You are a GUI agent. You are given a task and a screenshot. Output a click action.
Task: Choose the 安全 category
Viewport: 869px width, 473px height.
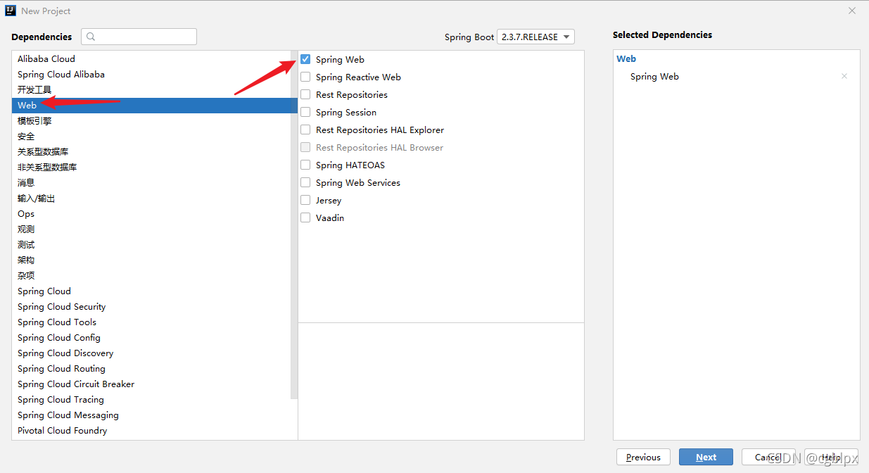[151, 137]
